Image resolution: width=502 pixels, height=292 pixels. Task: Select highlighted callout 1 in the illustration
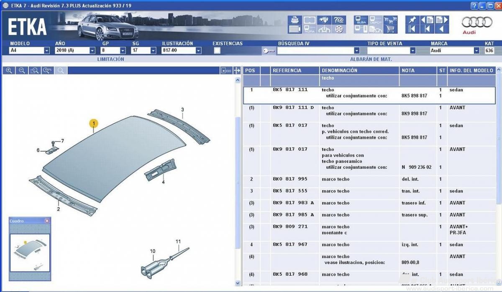[94, 123]
